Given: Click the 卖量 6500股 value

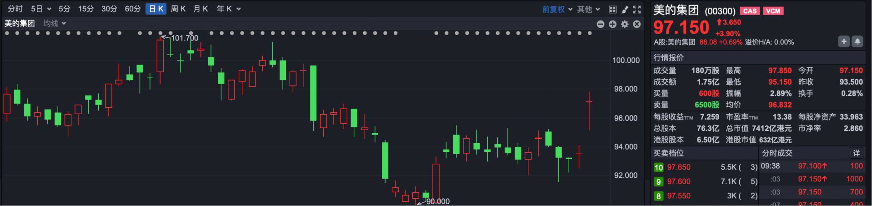Looking at the screenshot, I should click(x=707, y=105).
